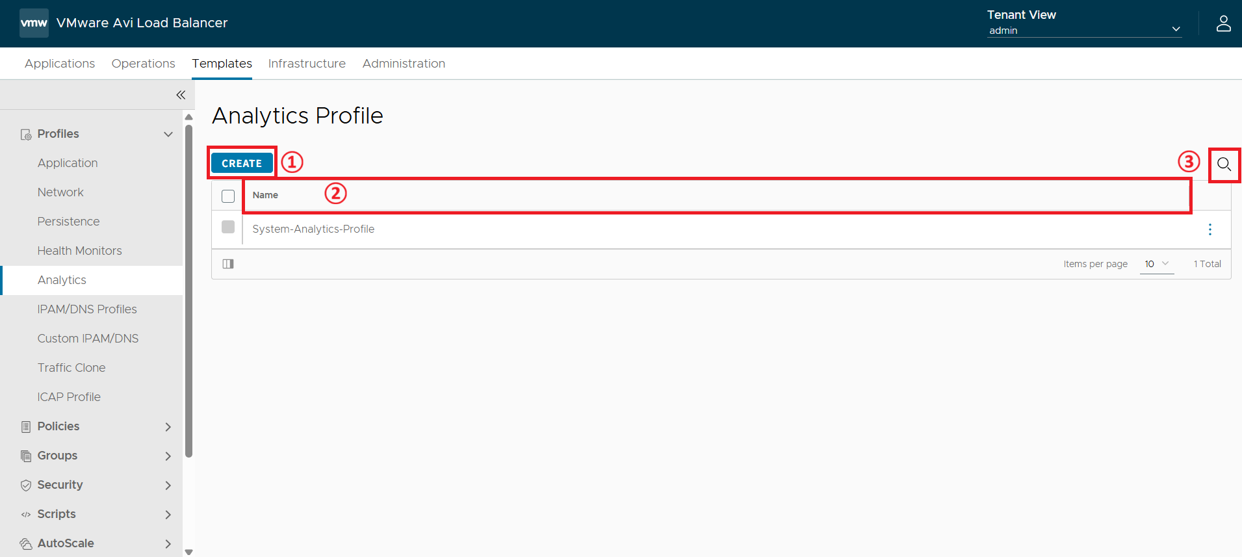
Task: Click the VMware logo icon
Action: click(34, 23)
